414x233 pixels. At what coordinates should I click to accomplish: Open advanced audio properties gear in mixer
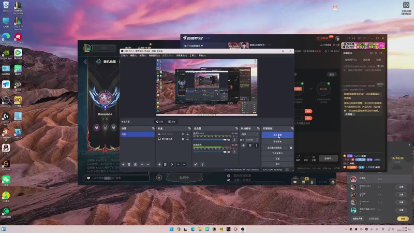(196, 164)
